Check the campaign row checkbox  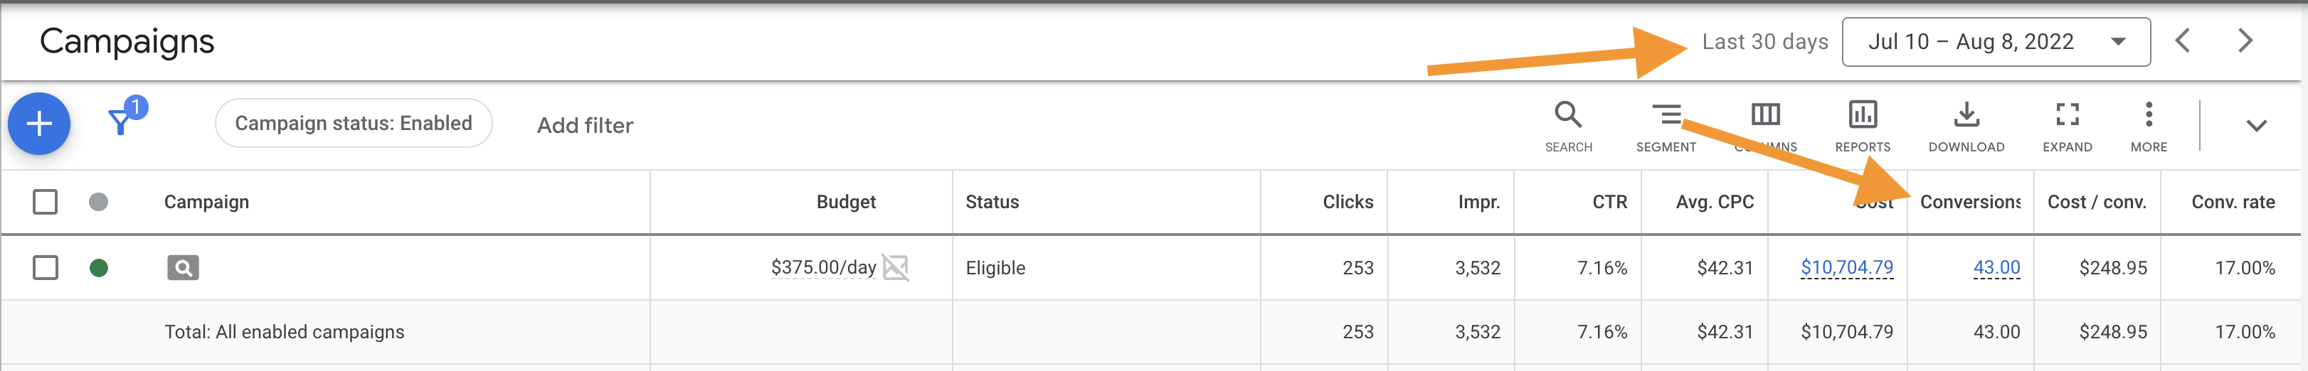[x=45, y=267]
